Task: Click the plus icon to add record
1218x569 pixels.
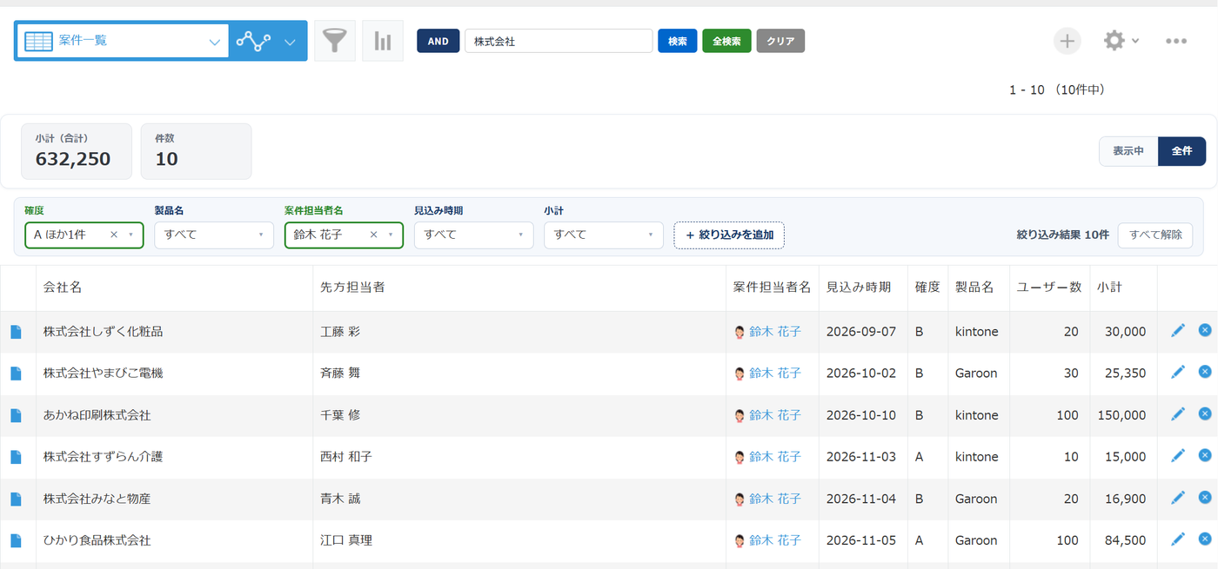Action: pyautogui.click(x=1067, y=41)
